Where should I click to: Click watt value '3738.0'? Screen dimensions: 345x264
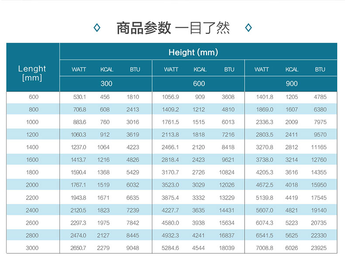pyautogui.click(x=265, y=160)
